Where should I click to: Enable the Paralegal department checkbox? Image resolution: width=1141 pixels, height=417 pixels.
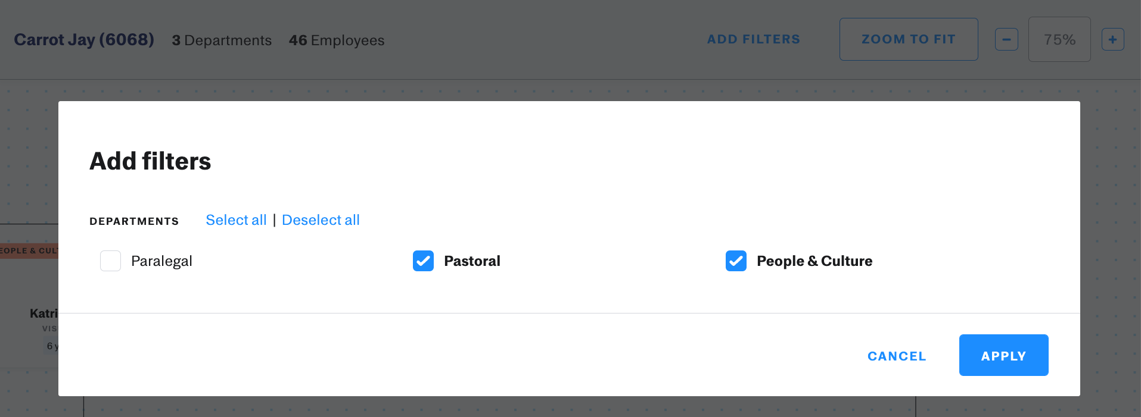click(110, 261)
